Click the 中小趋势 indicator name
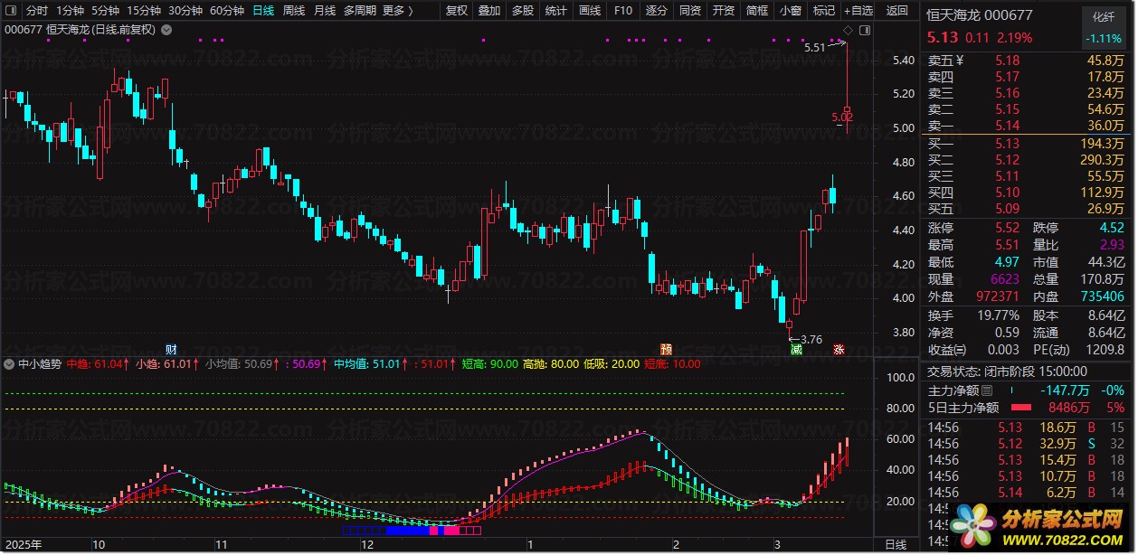This screenshot has height=555, width=1138. click(x=40, y=364)
